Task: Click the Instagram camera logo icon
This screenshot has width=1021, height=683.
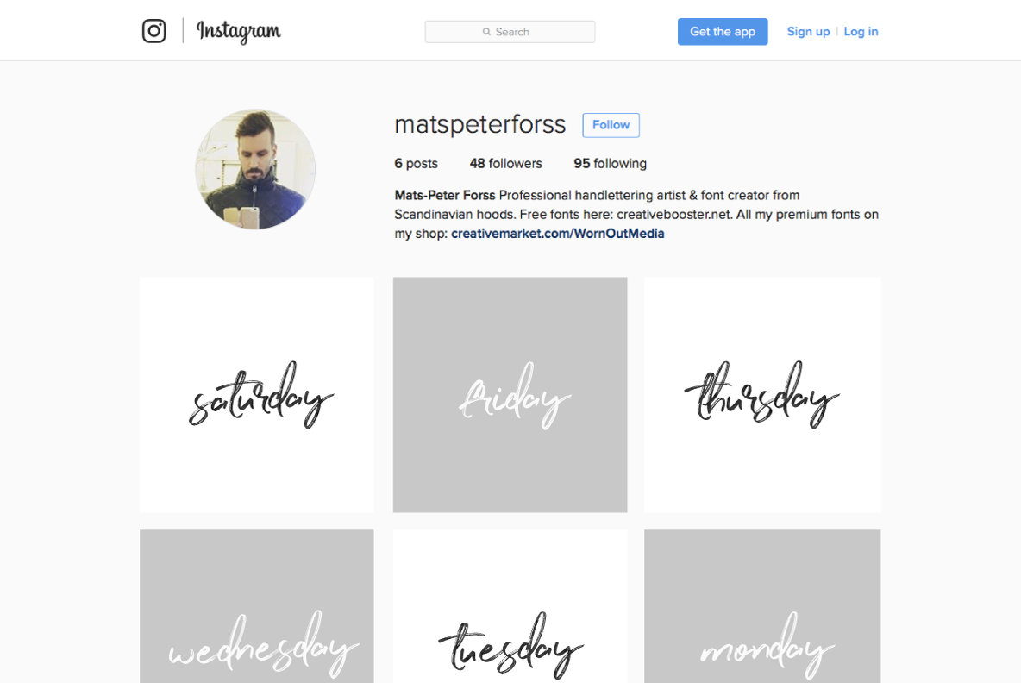Action: point(154,30)
